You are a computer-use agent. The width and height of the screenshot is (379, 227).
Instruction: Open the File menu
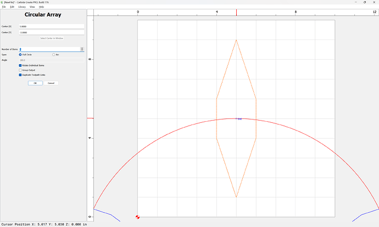[x=4, y=7]
